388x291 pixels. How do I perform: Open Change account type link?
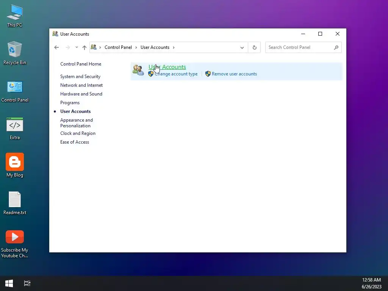tap(176, 74)
